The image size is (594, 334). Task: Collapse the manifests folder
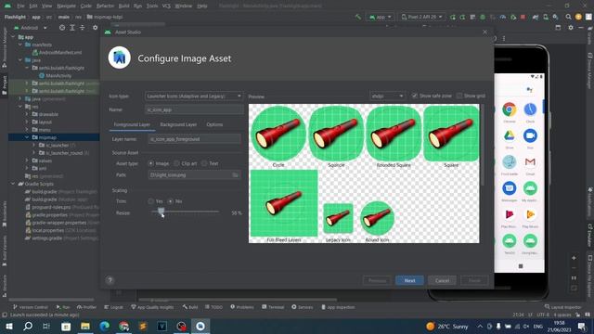pos(20,45)
